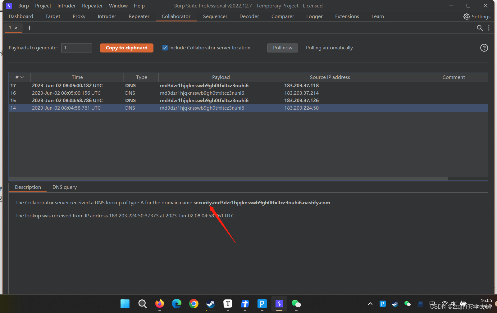Screen dimensions: 497x313
Task: Click the Payloads to generate input field
Action: tap(77, 48)
